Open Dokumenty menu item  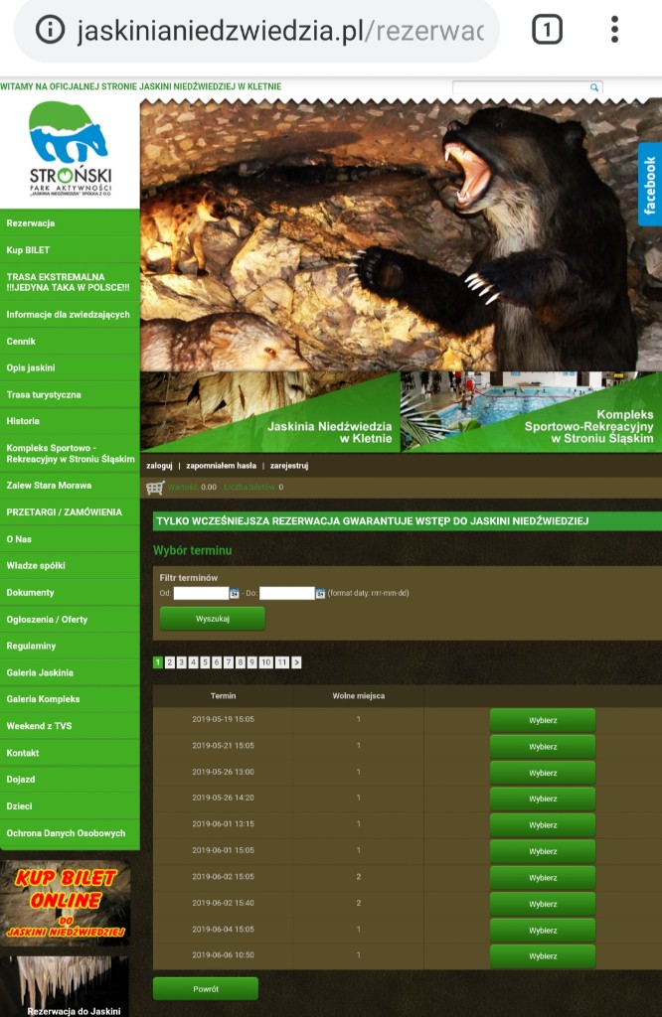tap(70, 593)
